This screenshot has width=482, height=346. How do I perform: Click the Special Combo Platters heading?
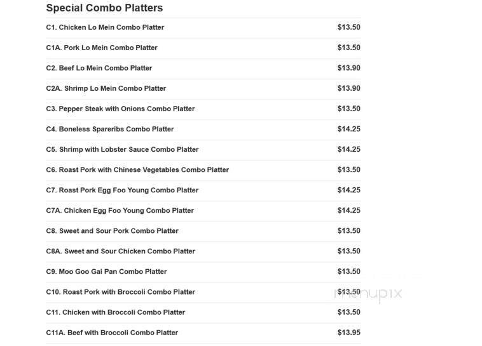(104, 8)
